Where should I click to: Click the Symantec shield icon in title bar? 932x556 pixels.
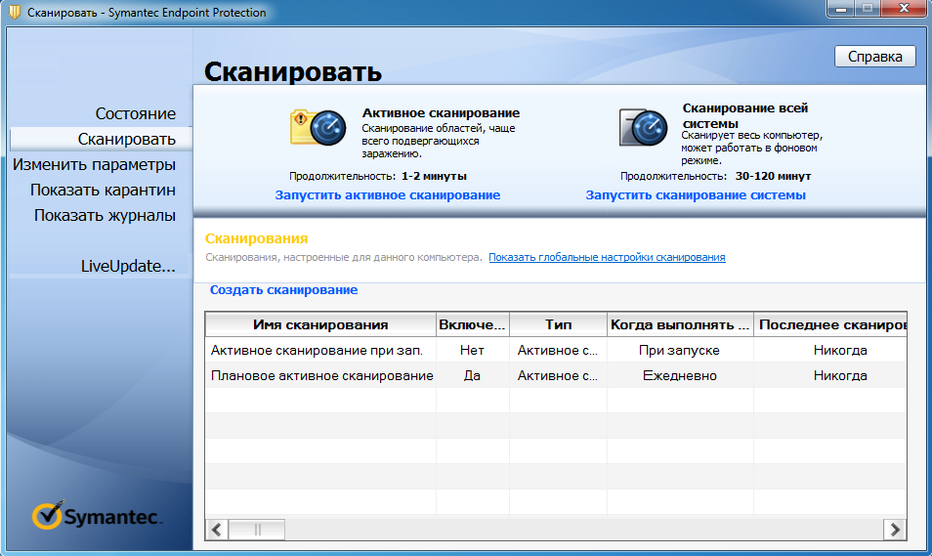(15, 12)
